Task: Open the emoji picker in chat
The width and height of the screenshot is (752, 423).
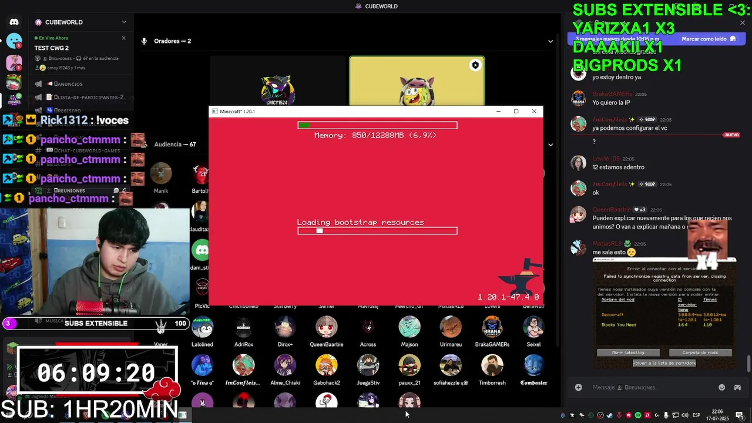Action: point(721,388)
